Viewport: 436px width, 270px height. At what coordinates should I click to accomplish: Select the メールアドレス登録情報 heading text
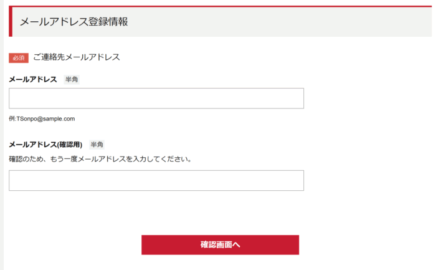tap(74, 22)
